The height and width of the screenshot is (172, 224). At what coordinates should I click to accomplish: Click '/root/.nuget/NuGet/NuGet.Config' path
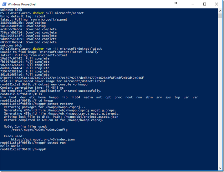[39, 130]
